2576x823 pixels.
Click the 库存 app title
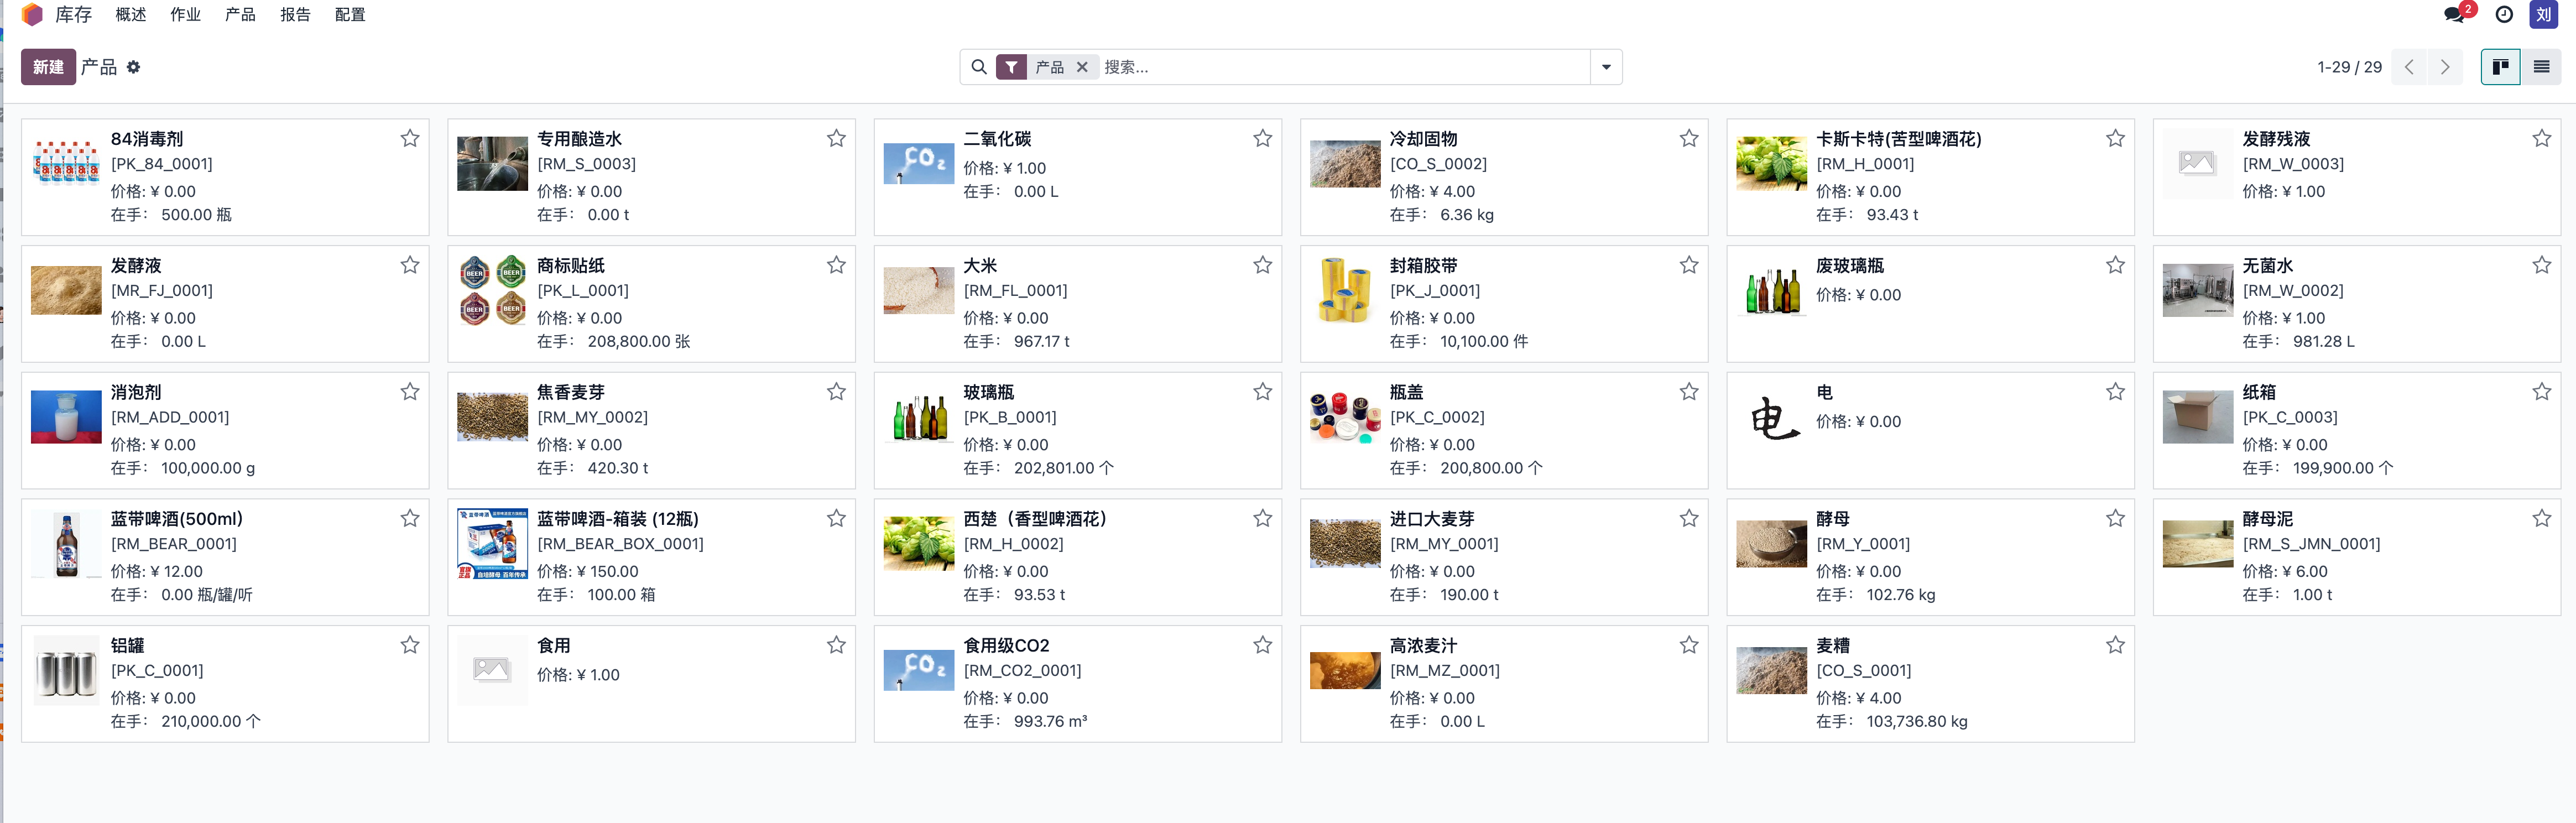[x=73, y=14]
